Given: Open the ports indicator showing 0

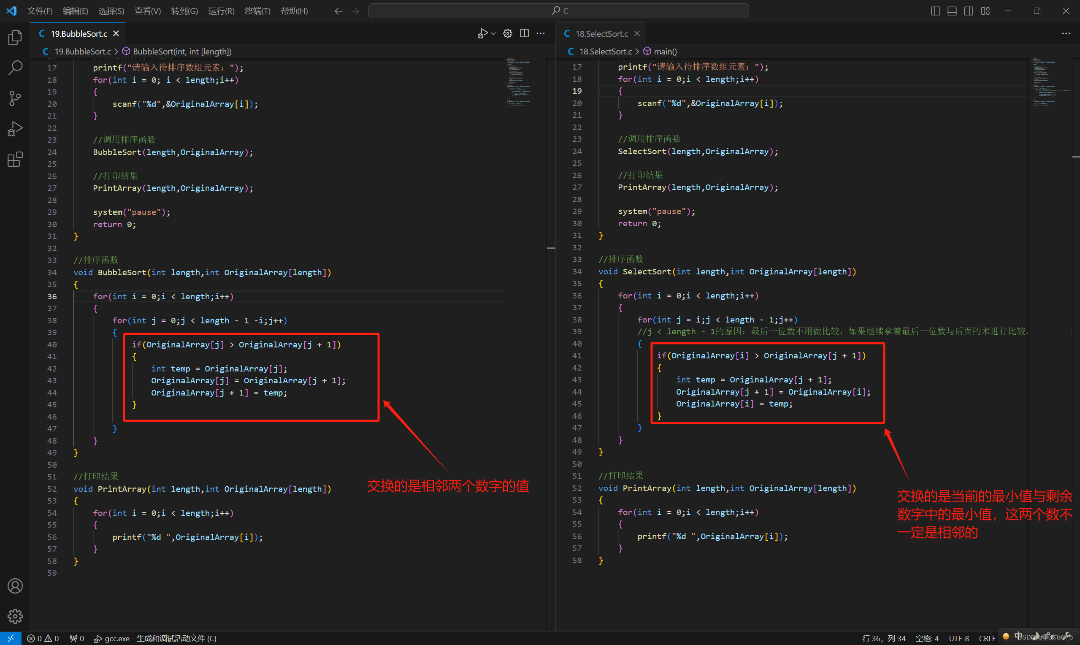Looking at the screenshot, I should click(x=77, y=638).
